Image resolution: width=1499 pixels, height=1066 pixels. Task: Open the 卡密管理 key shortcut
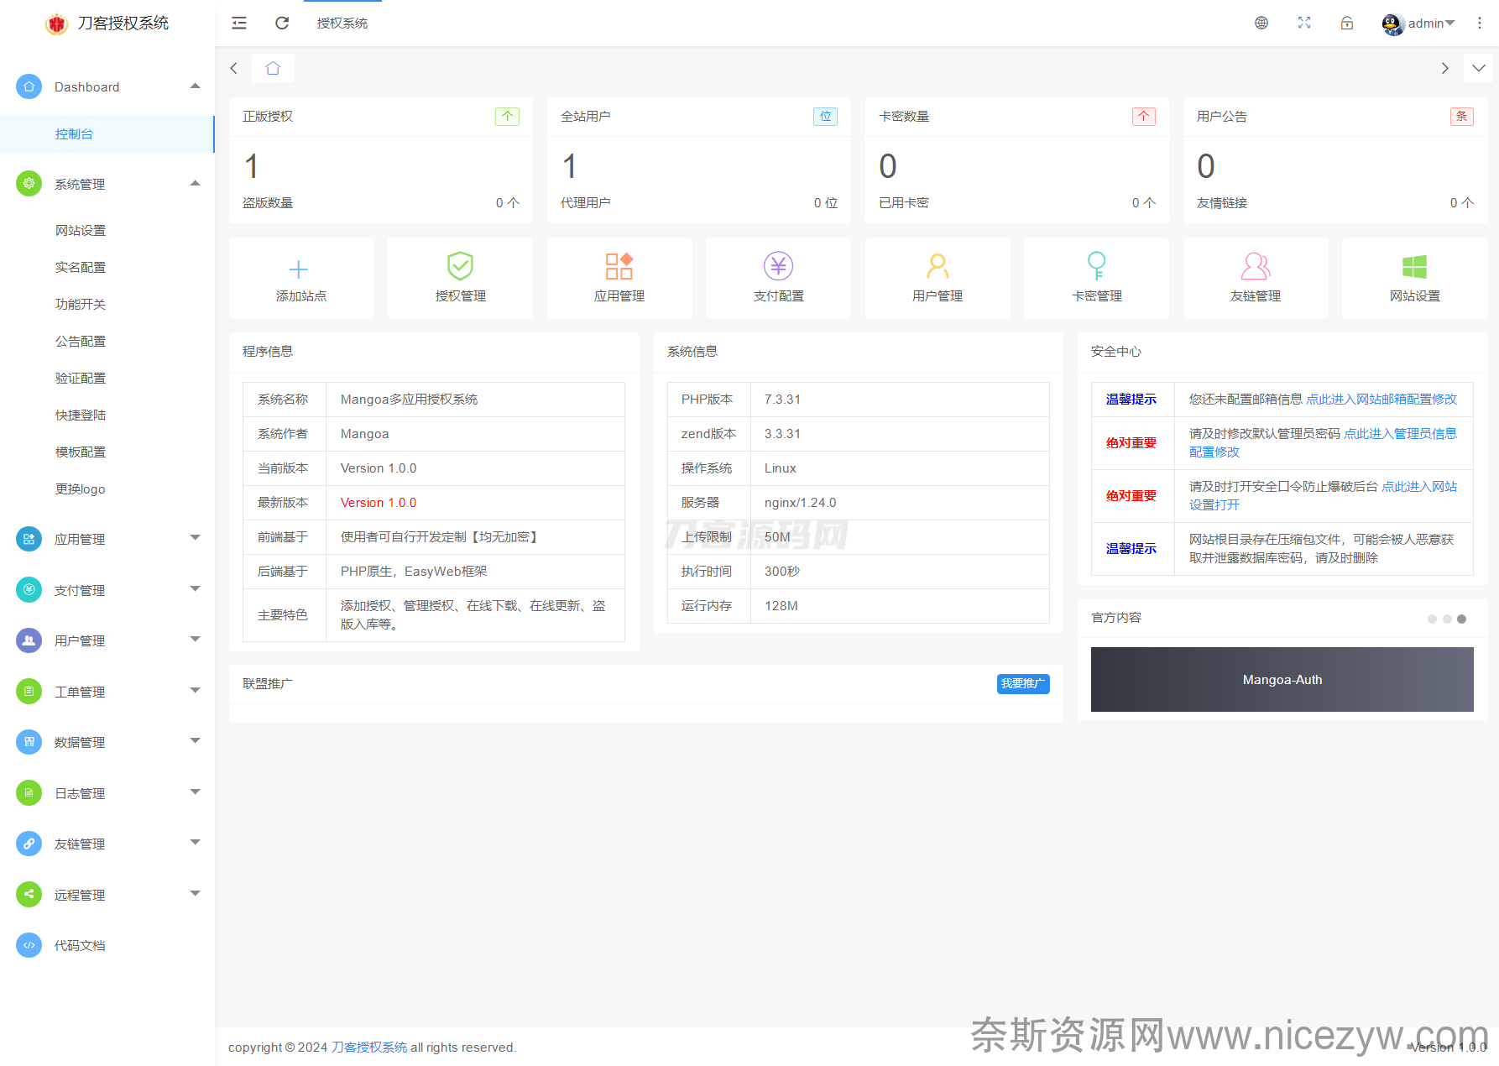click(1096, 279)
